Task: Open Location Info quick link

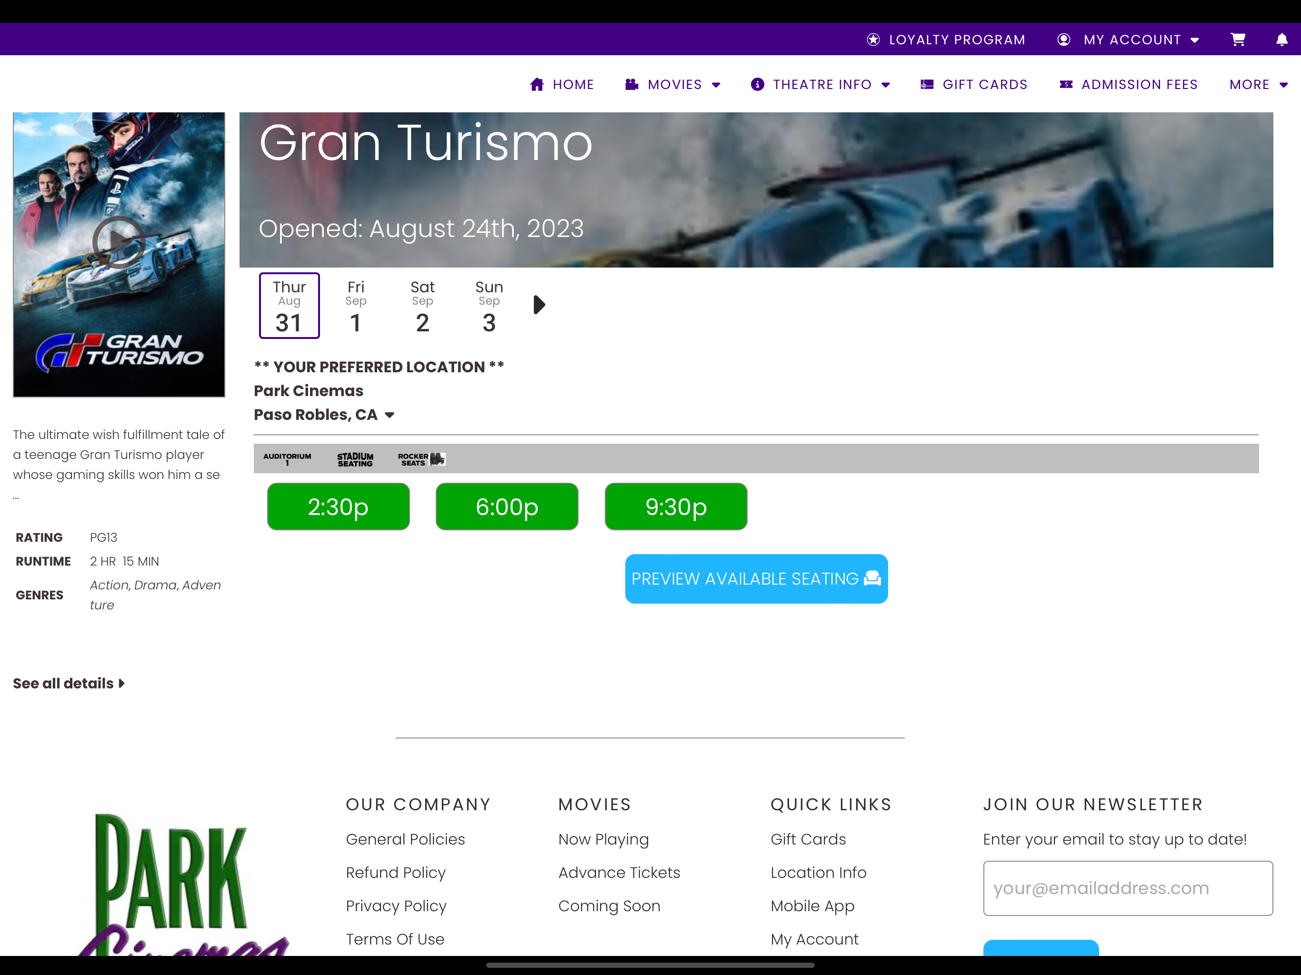Action: click(x=819, y=873)
